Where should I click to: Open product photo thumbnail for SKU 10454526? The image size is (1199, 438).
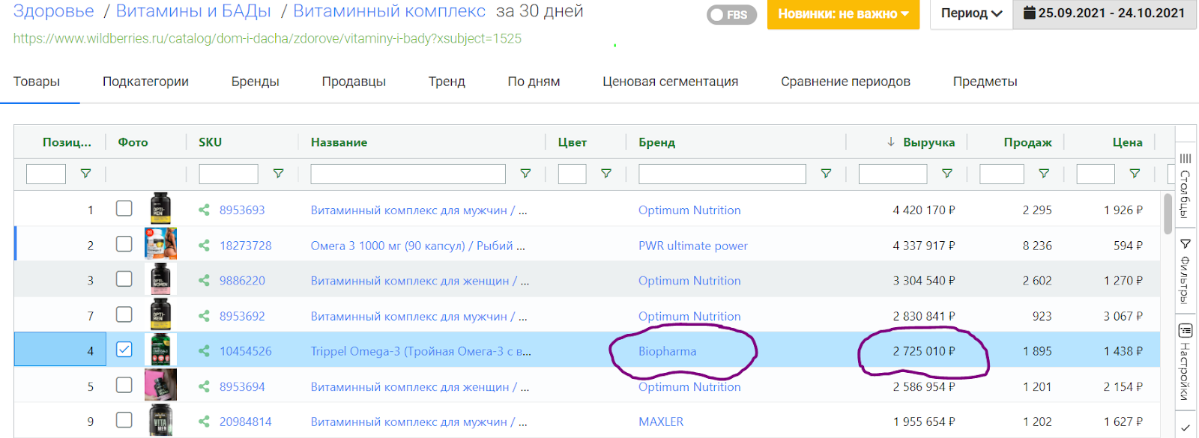click(x=160, y=350)
